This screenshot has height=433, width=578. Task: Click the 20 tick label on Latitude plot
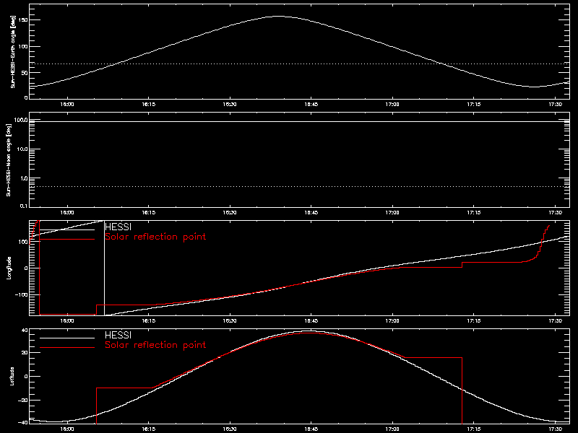(x=25, y=353)
